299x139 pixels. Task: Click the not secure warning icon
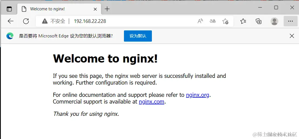[x=45, y=21]
